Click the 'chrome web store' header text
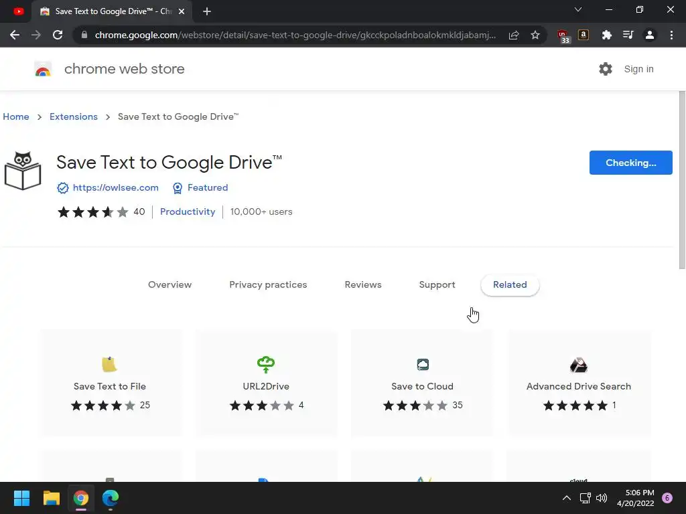This screenshot has height=514, width=686. coord(124,69)
